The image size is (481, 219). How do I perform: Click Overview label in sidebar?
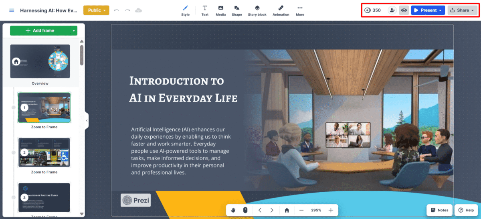point(40,84)
